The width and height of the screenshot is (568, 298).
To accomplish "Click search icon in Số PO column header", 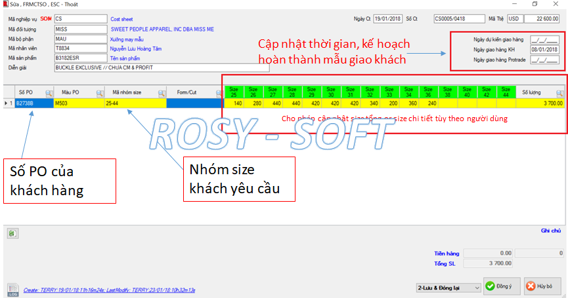I will (49, 94).
